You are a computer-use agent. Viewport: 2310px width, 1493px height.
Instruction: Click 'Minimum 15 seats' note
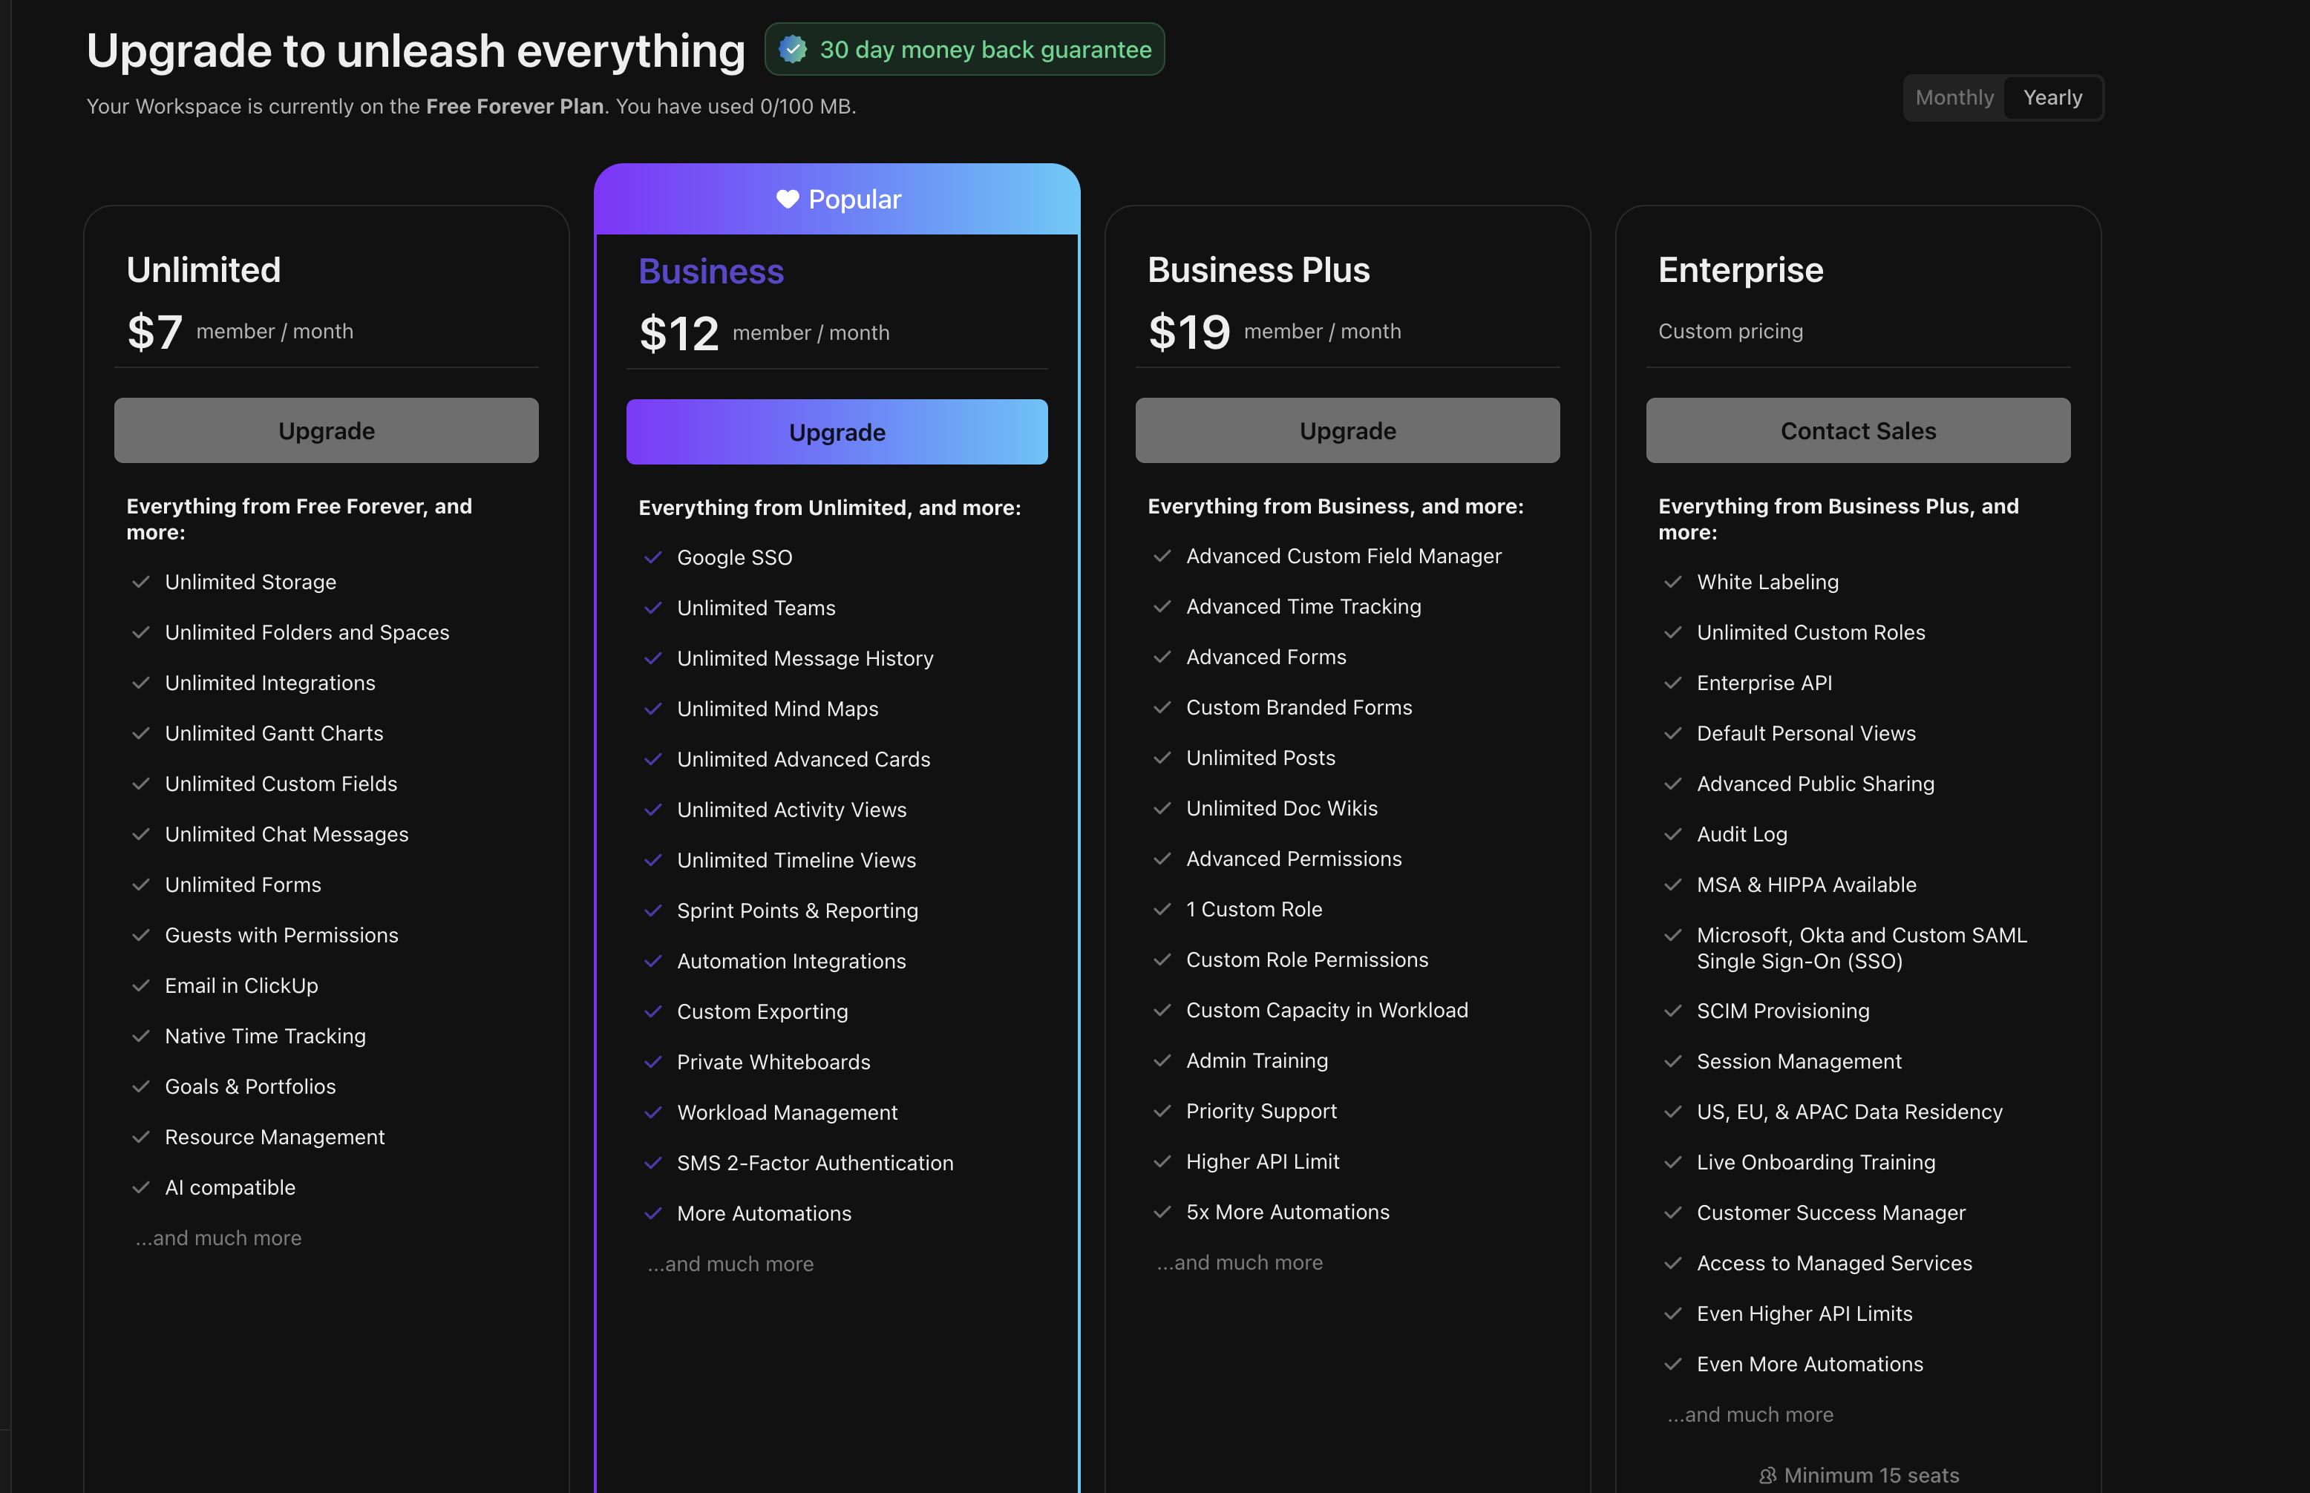1871,1474
